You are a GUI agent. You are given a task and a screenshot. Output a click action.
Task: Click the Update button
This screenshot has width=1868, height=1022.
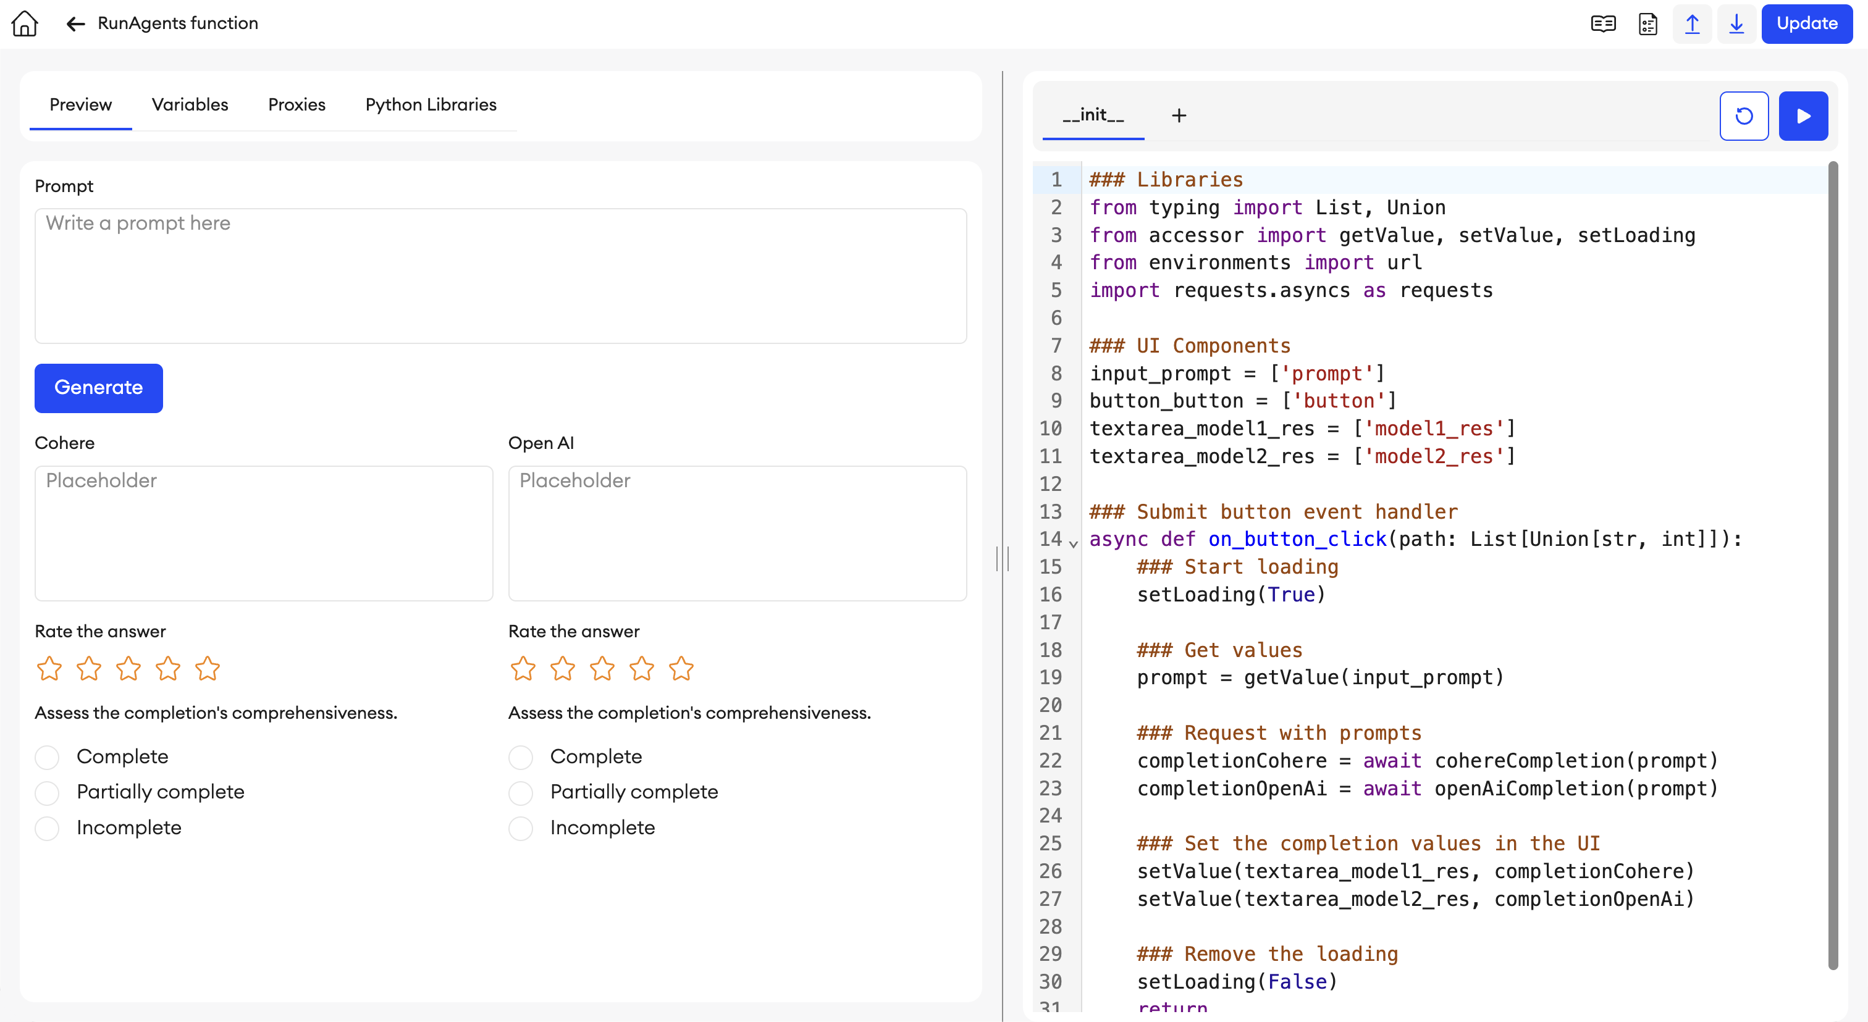click(1806, 23)
